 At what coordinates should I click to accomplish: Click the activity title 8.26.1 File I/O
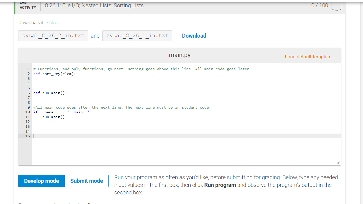click(x=94, y=5)
